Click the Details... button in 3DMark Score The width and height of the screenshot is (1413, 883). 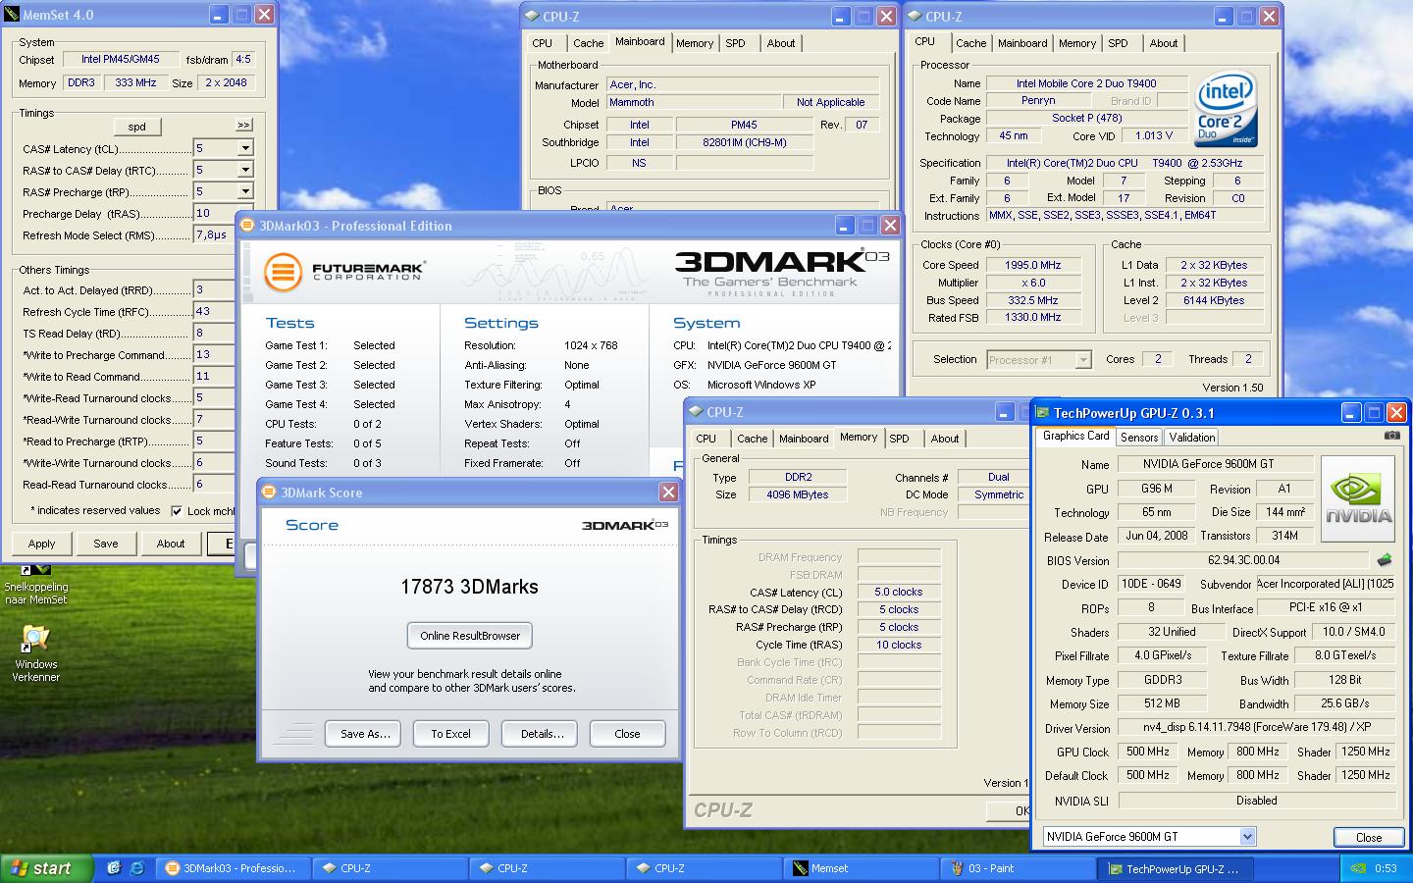[542, 734]
